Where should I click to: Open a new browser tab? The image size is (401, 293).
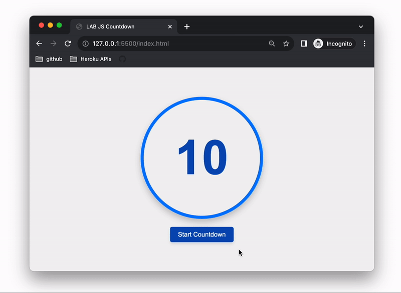tap(187, 26)
